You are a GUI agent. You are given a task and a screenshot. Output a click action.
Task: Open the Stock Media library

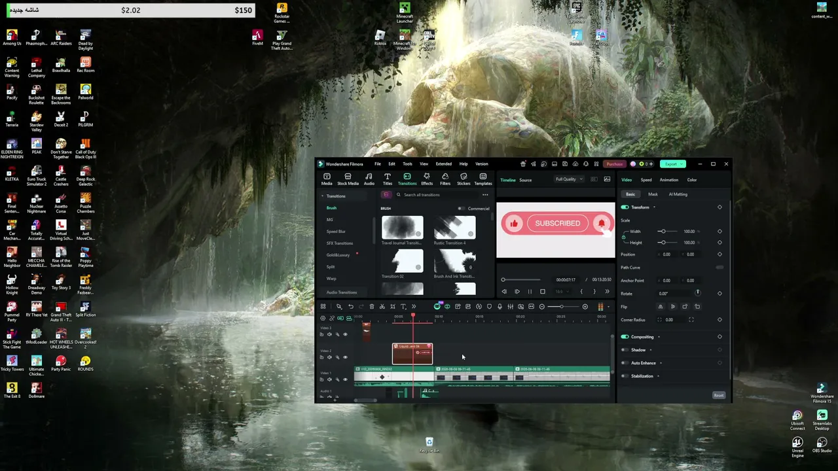[348, 179]
